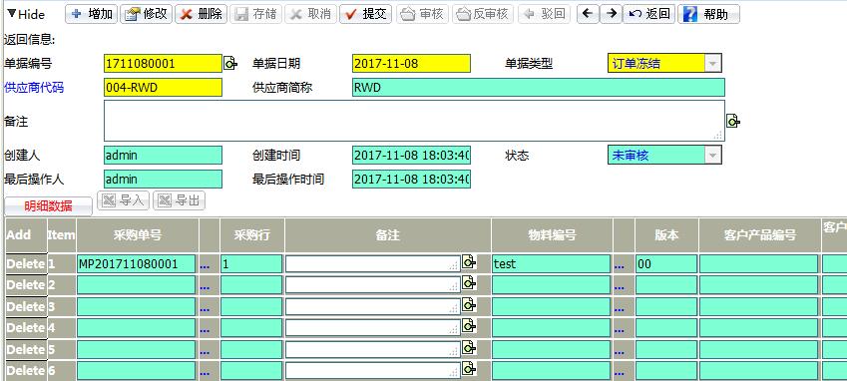
Task: Click the 反审核 (Un-audit) toolbar button
Action: (483, 14)
